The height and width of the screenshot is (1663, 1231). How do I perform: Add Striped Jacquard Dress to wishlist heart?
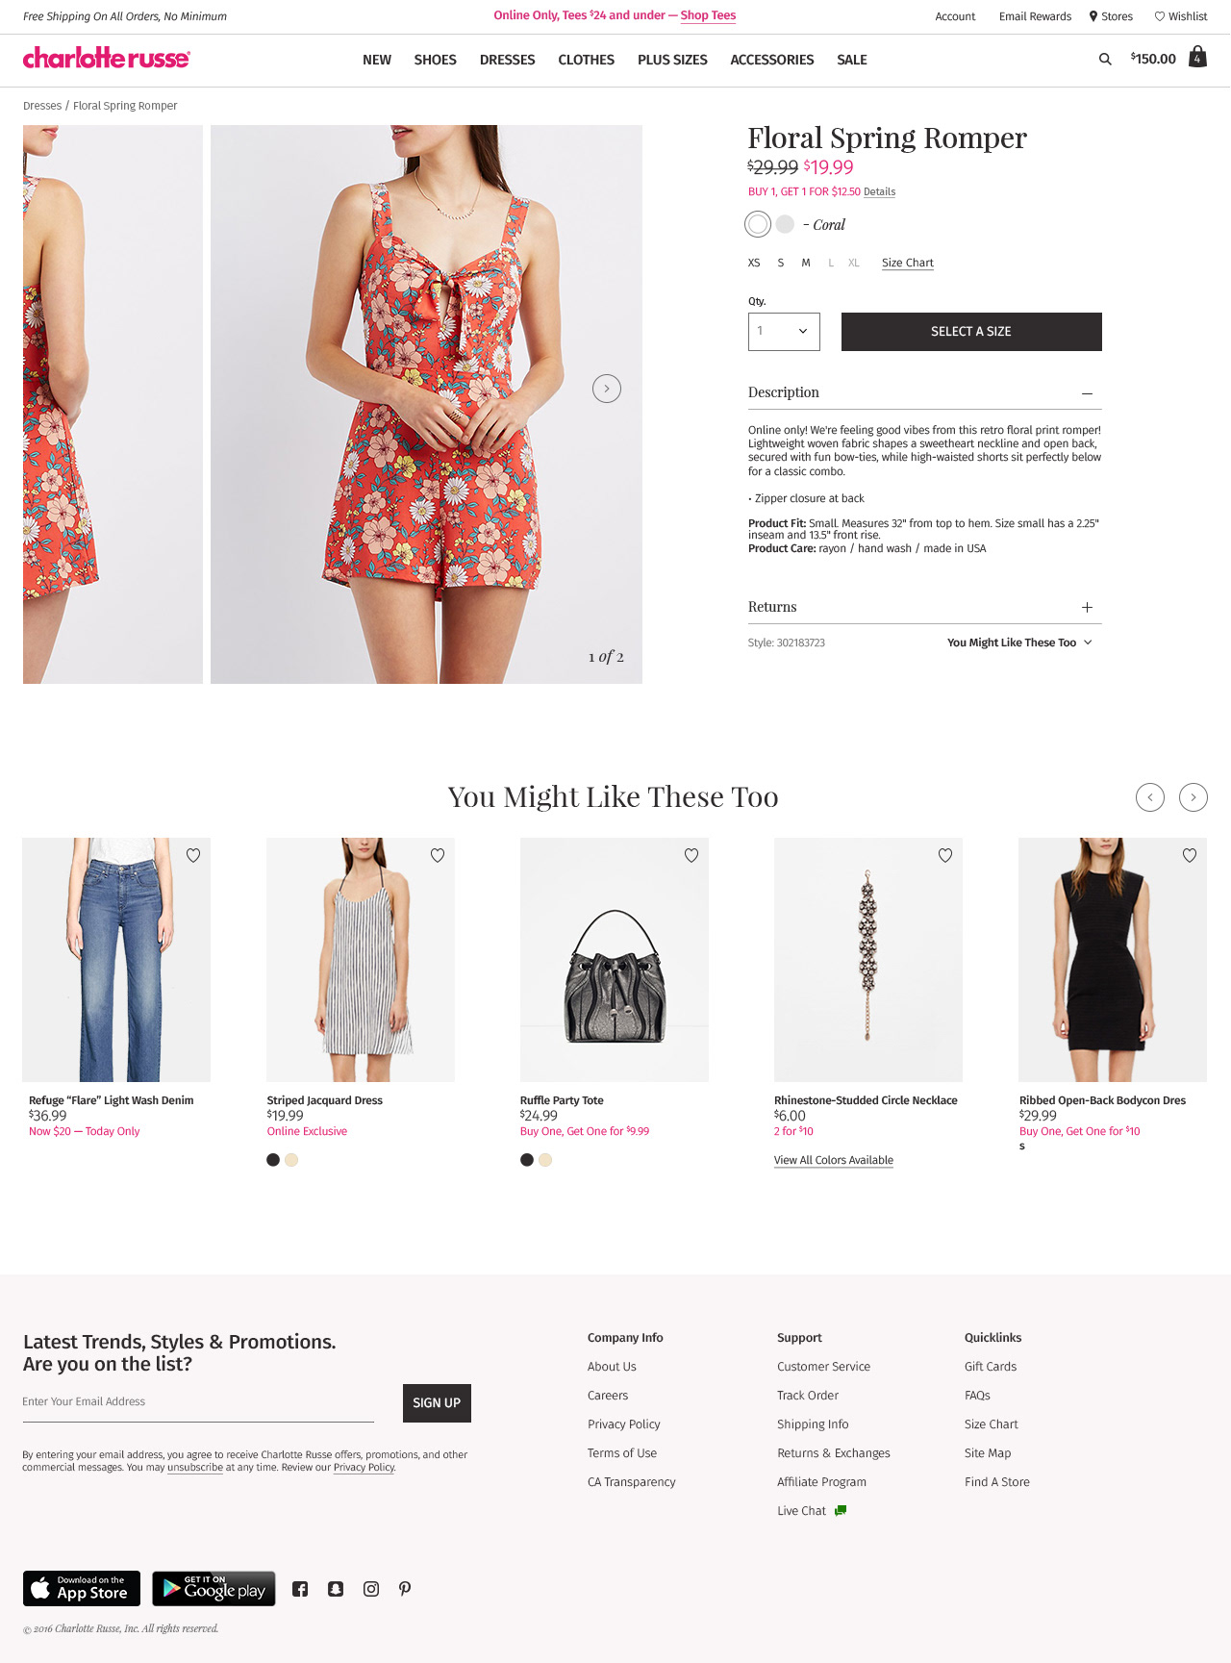point(438,855)
